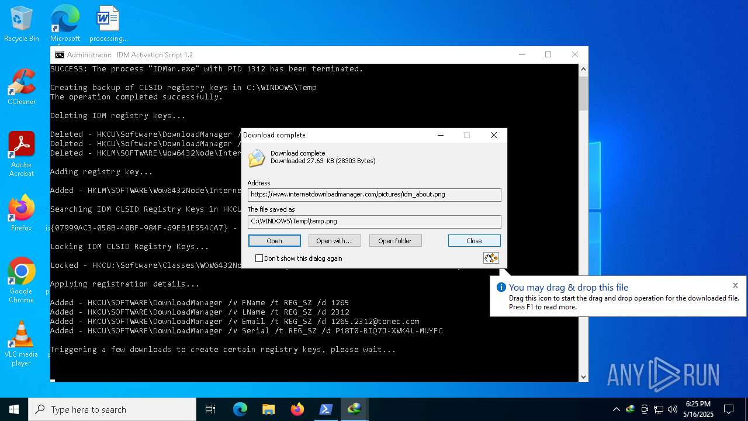Image resolution: width=748 pixels, height=421 pixels.
Task: Switch to the PowerShell taskbar item
Action: point(325,409)
